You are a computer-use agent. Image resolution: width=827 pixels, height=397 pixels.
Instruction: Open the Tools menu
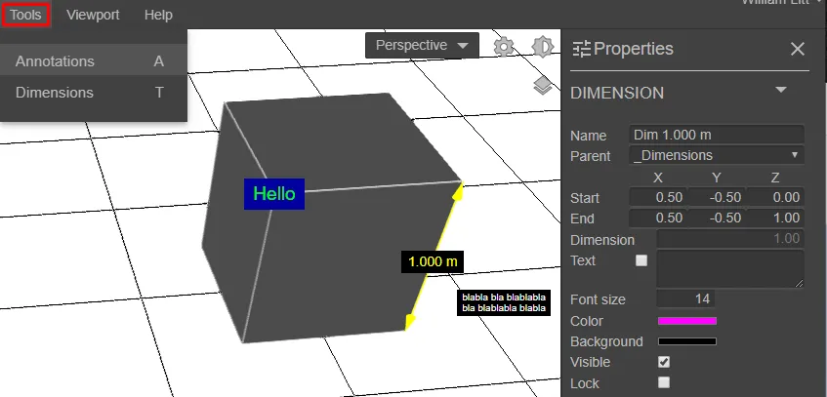pyautogui.click(x=25, y=15)
